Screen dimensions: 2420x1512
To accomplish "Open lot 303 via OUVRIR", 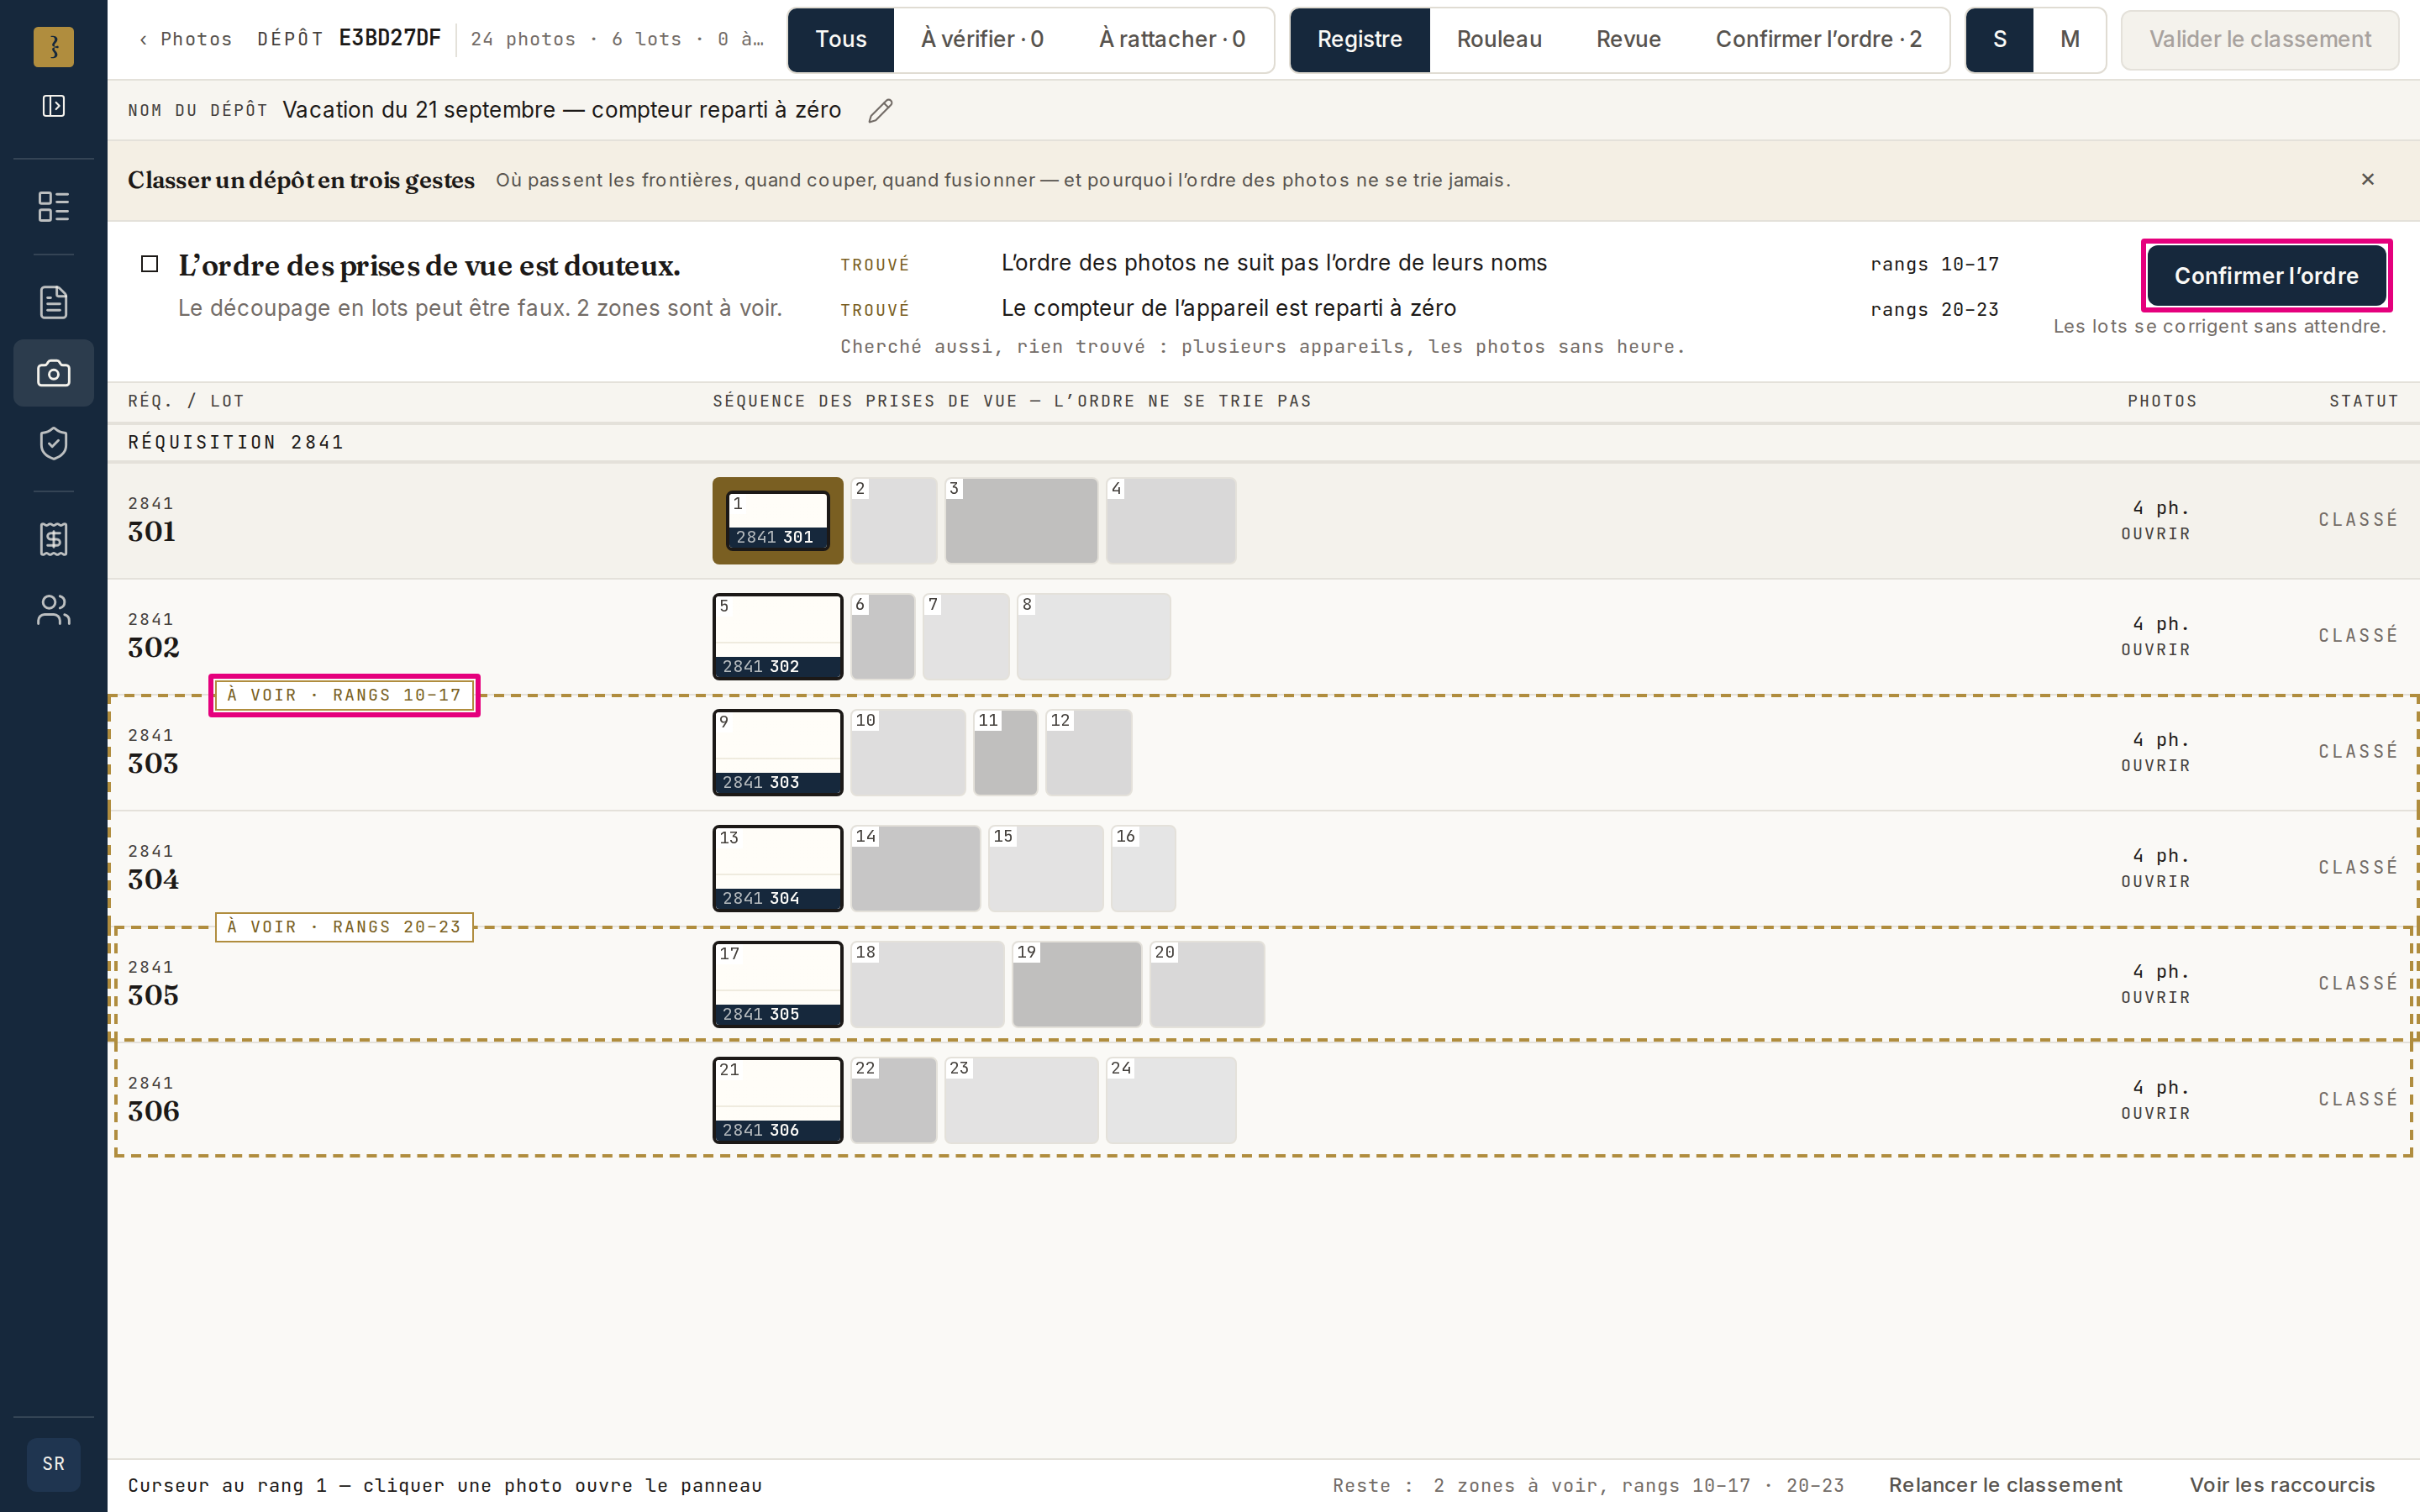I will point(2155,766).
